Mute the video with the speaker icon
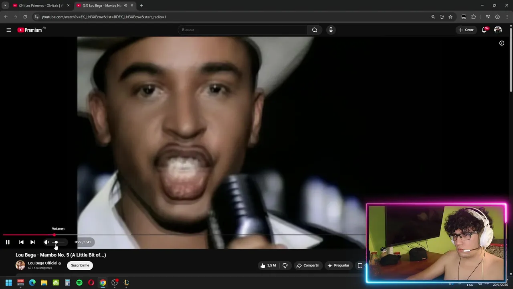This screenshot has height=289, width=513. click(x=46, y=242)
